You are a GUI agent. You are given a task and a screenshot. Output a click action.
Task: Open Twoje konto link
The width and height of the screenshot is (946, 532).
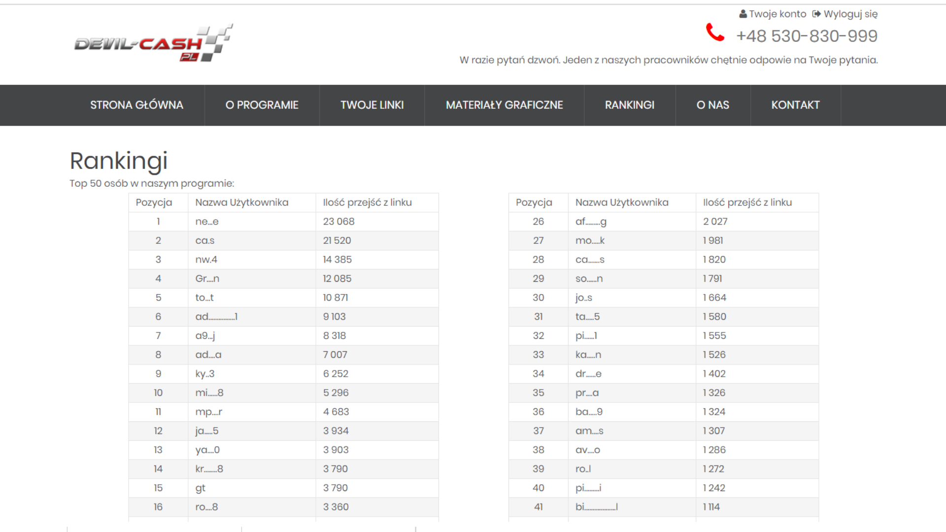click(777, 14)
